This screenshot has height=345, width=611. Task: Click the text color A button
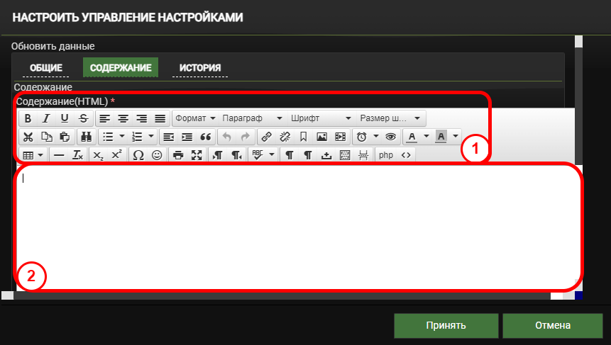click(412, 137)
